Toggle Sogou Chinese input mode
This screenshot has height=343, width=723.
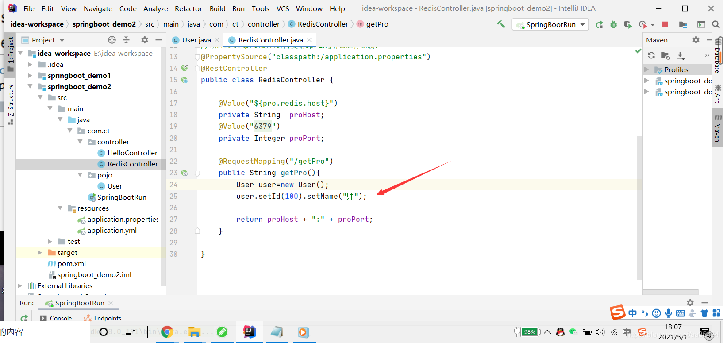pos(633,313)
